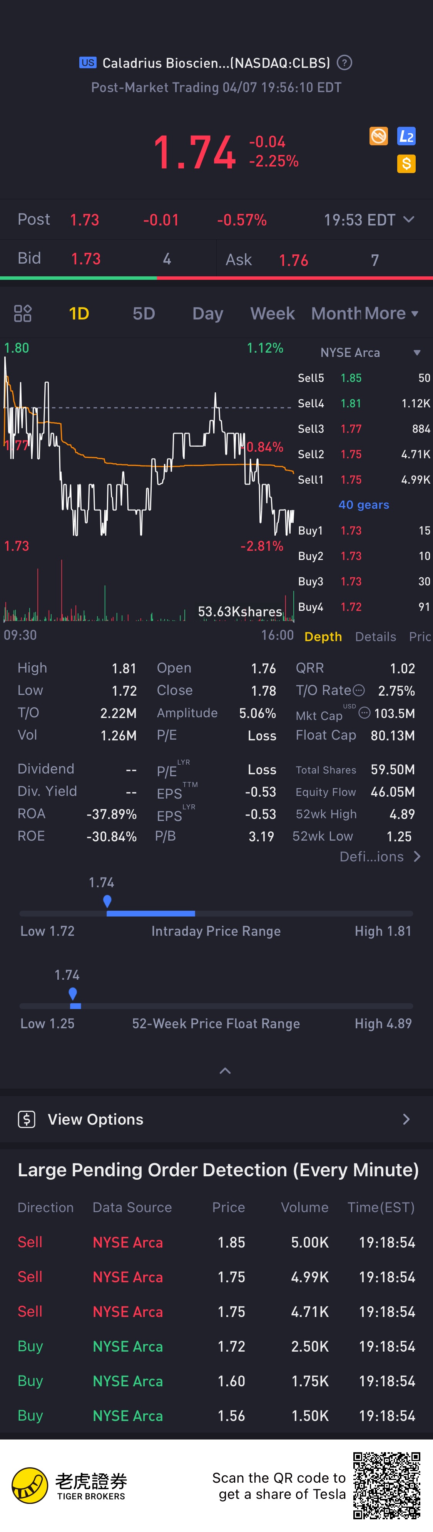The image size is (433, 1532).
Task: Tap the 40 gears depth link
Action: tap(363, 505)
